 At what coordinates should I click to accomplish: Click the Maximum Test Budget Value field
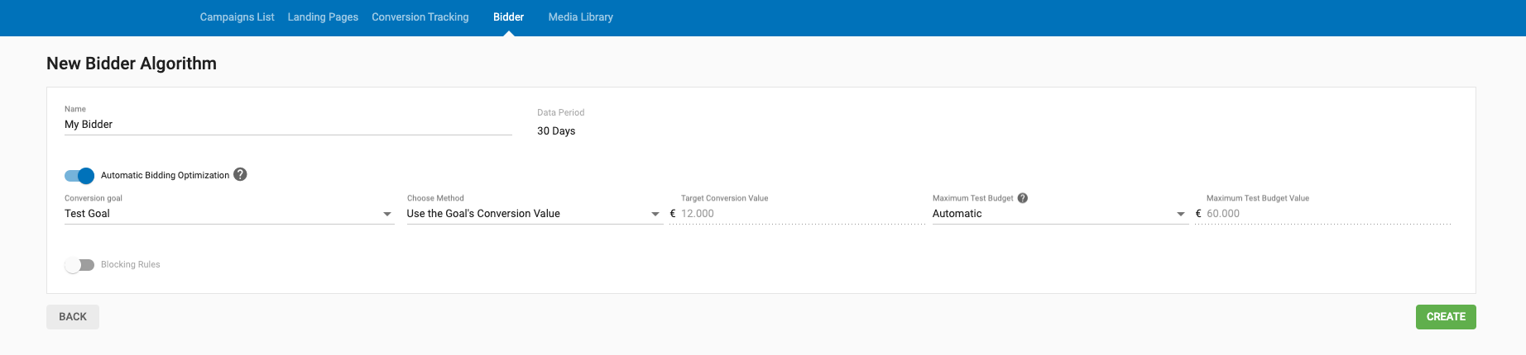click(1327, 214)
